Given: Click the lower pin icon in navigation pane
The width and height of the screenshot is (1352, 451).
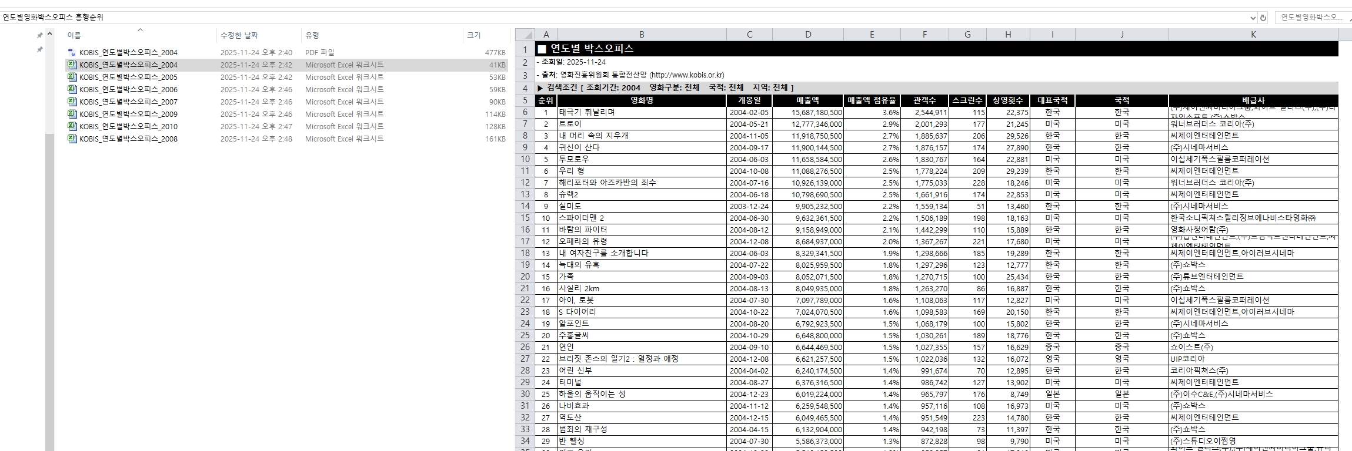Looking at the screenshot, I should pyautogui.click(x=40, y=49).
